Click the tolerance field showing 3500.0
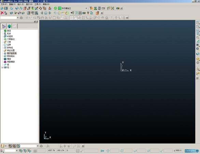This screenshot has width=200, height=154. point(179,151)
